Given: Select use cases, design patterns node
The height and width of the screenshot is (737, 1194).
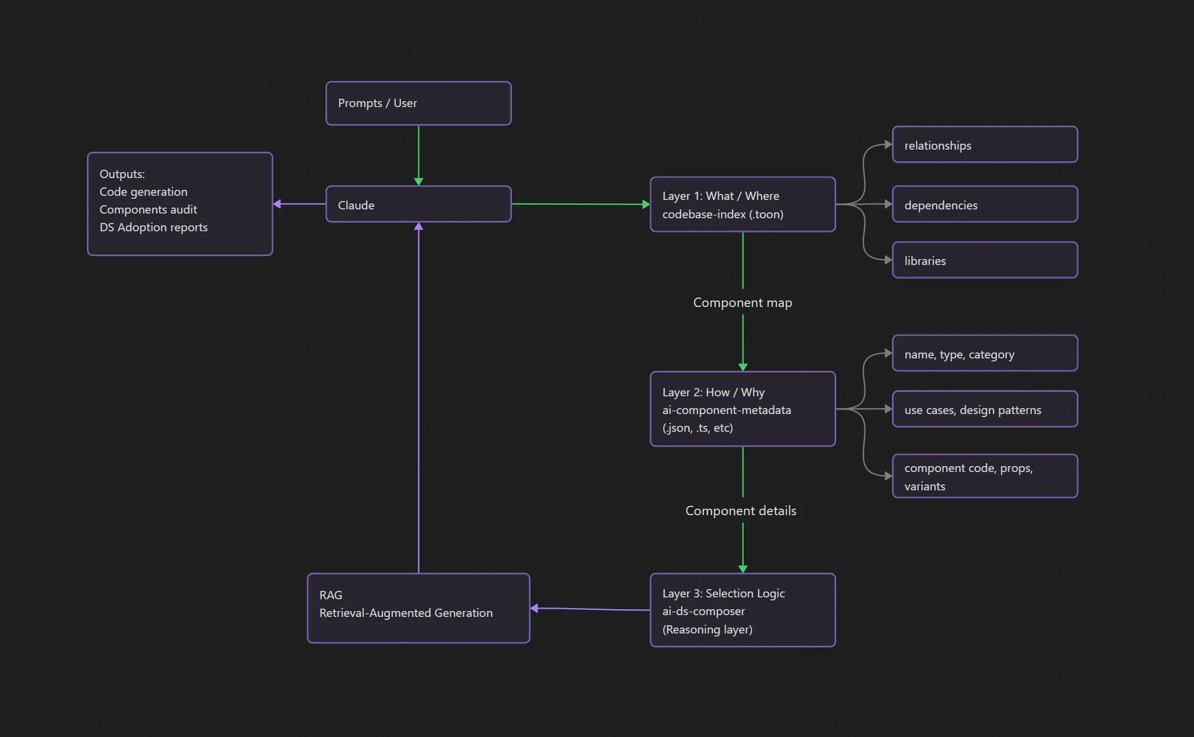Looking at the screenshot, I should click(985, 409).
